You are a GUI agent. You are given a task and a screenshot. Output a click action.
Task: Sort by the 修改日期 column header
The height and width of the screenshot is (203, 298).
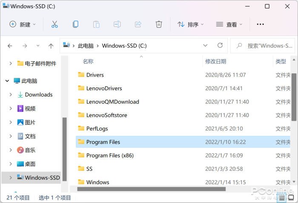click(x=216, y=62)
